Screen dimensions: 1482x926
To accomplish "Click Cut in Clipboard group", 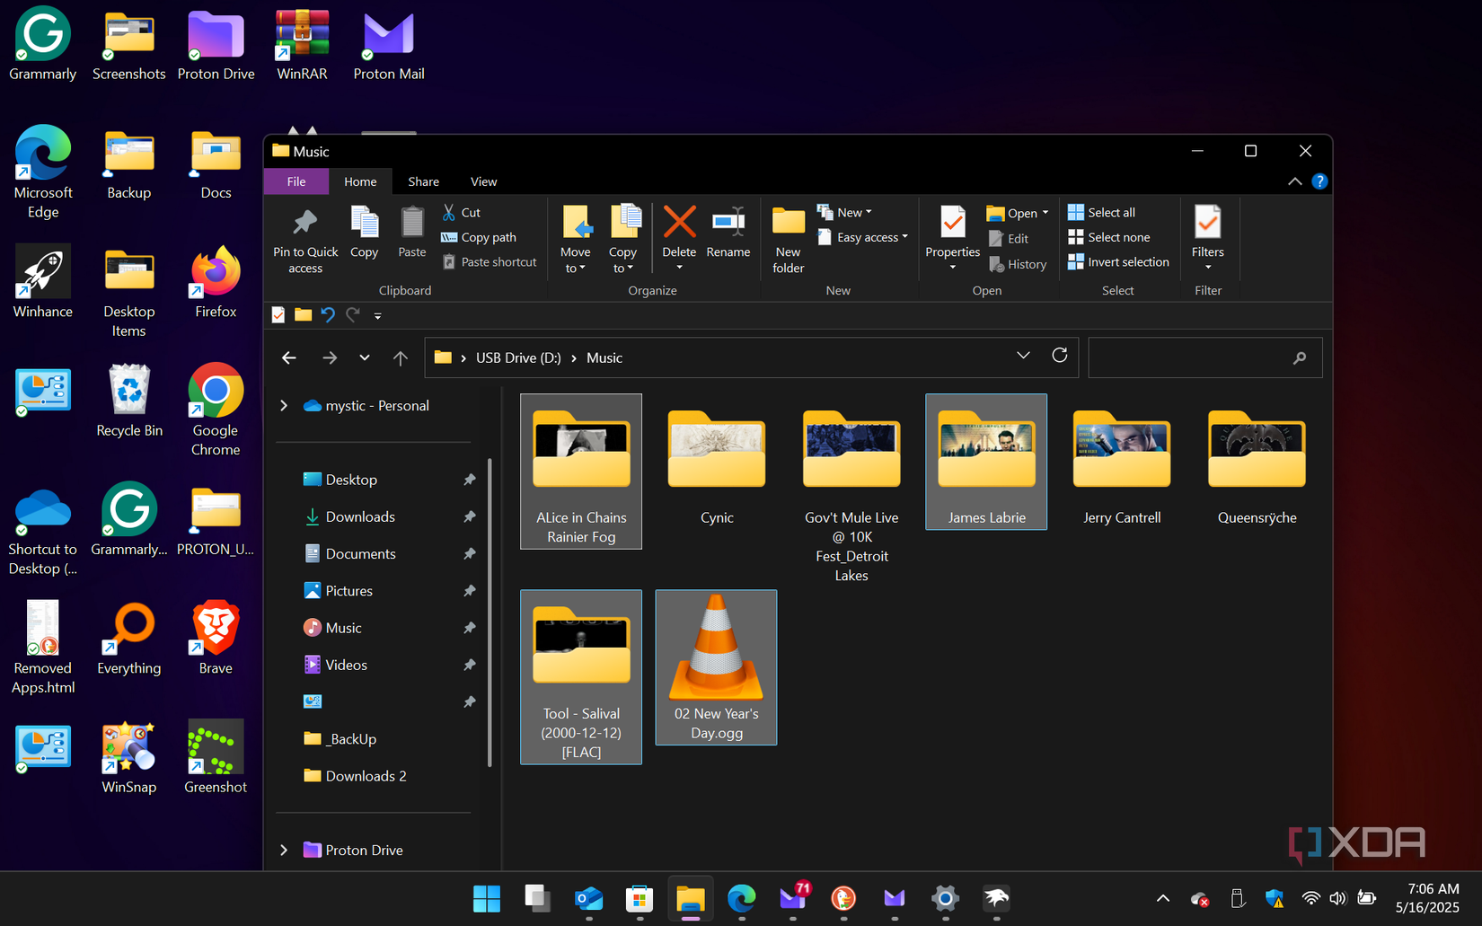I will click(462, 213).
